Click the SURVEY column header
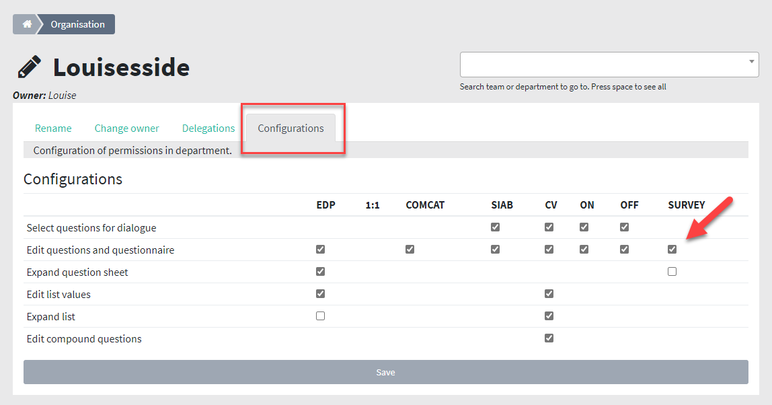This screenshot has width=772, height=405. pos(687,205)
